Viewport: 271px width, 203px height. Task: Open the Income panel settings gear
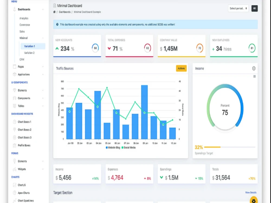(254, 68)
